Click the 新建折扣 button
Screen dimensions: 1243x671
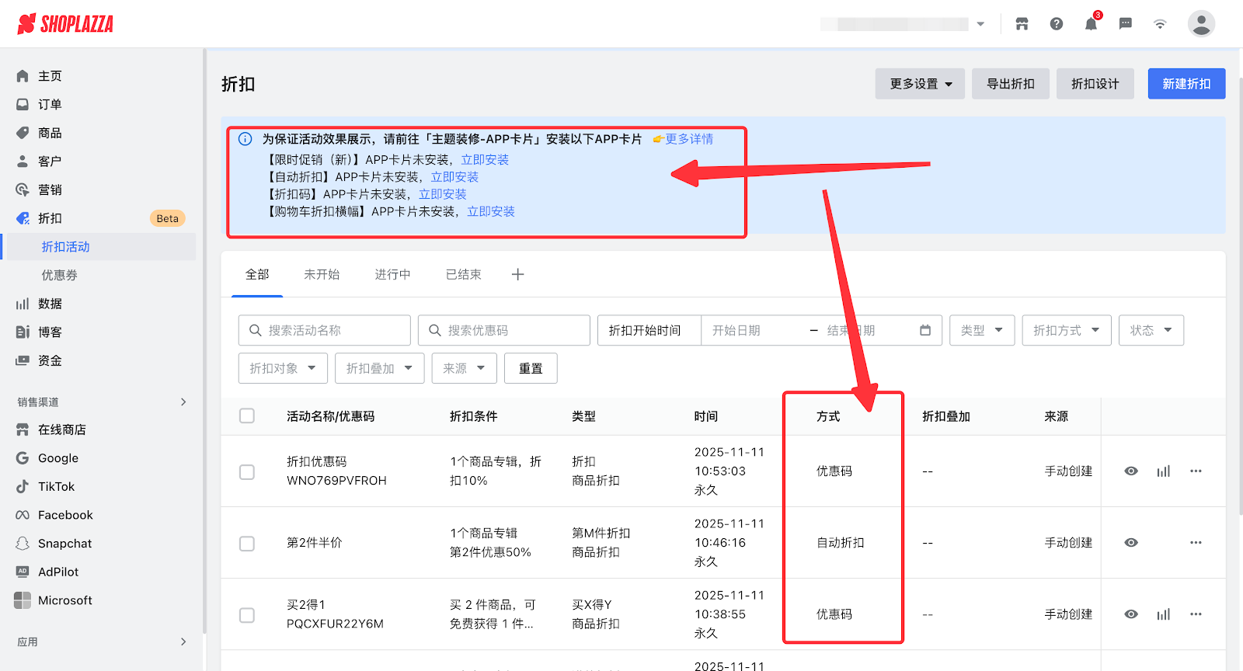click(x=1186, y=84)
